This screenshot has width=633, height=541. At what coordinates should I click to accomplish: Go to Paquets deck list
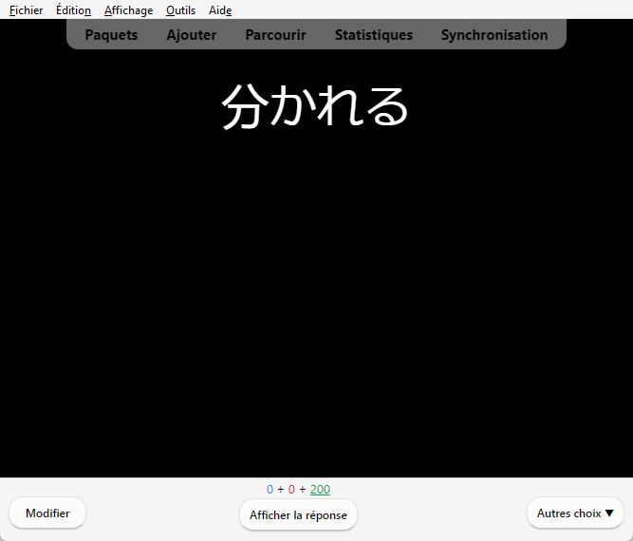pyautogui.click(x=111, y=35)
